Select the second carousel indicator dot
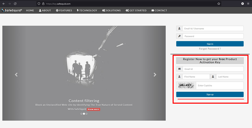Viewport: 252px width, 128px height. [x=84, y=114]
